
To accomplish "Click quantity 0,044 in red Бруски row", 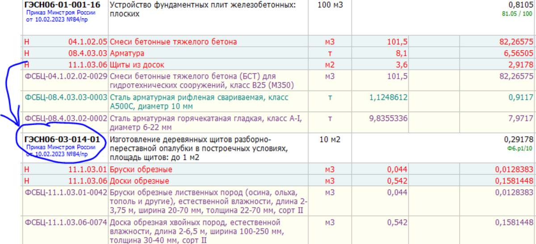I will coord(398,170).
